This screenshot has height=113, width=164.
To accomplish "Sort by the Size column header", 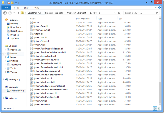I will pos(121,19).
